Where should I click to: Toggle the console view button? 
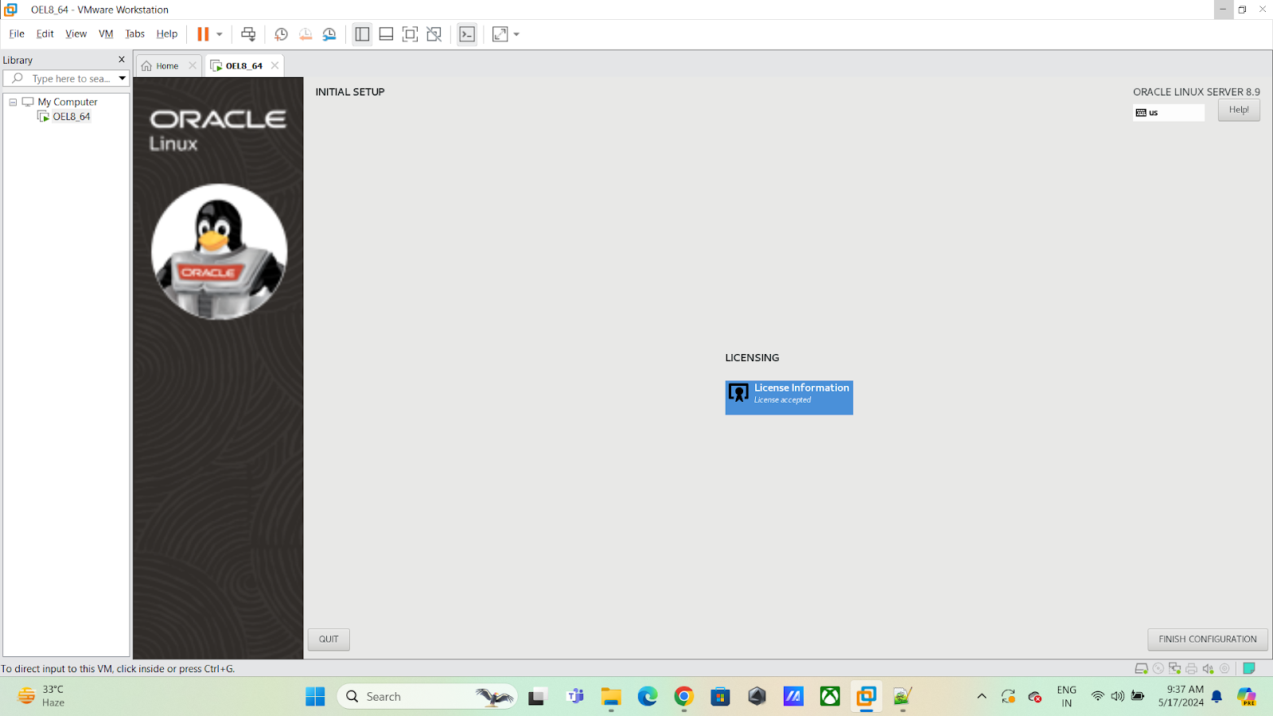[467, 34]
